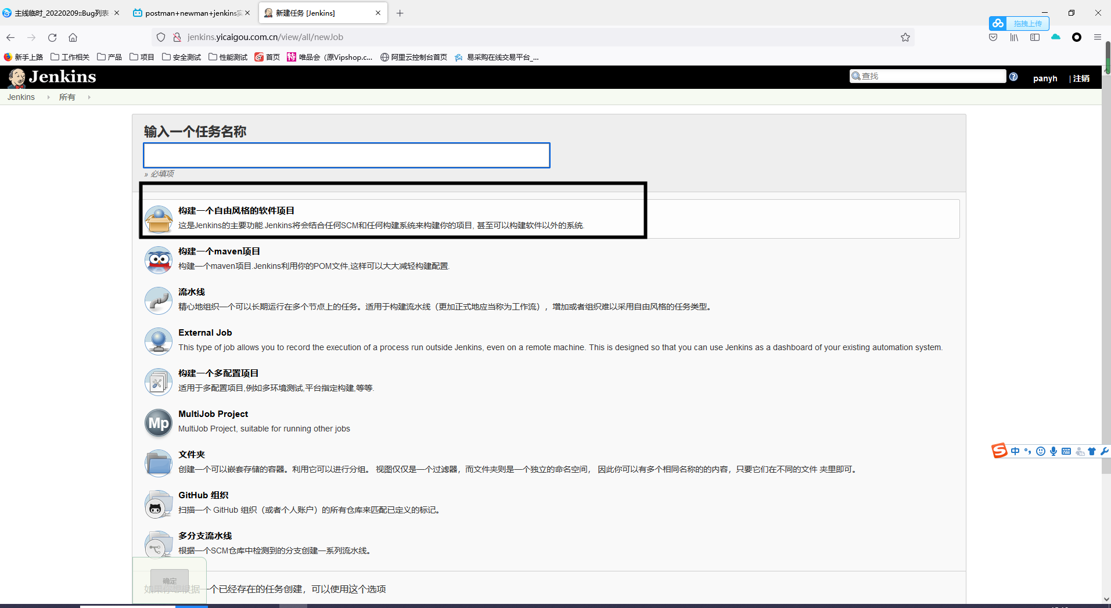
Task: Open the Firefox application menu
Action: (1097, 37)
